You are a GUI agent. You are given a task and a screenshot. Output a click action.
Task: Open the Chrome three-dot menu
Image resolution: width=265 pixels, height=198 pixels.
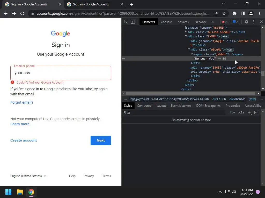259,13
